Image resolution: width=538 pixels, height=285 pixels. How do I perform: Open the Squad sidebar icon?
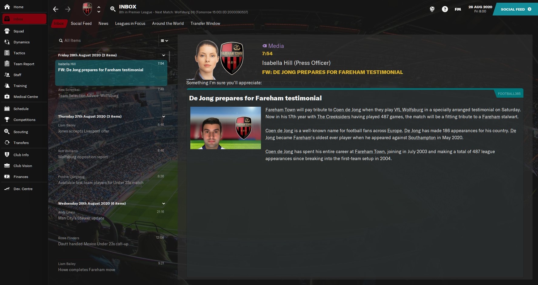coord(7,31)
